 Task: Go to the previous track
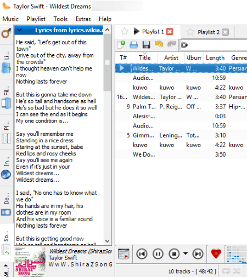pos(142,253)
